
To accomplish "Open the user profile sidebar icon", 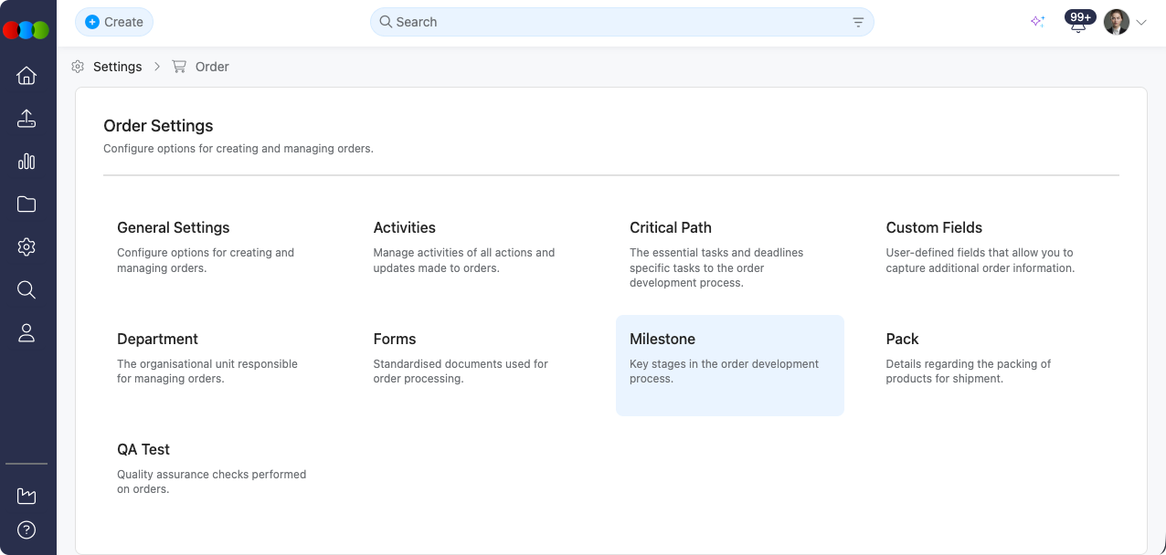I will pyautogui.click(x=26, y=333).
